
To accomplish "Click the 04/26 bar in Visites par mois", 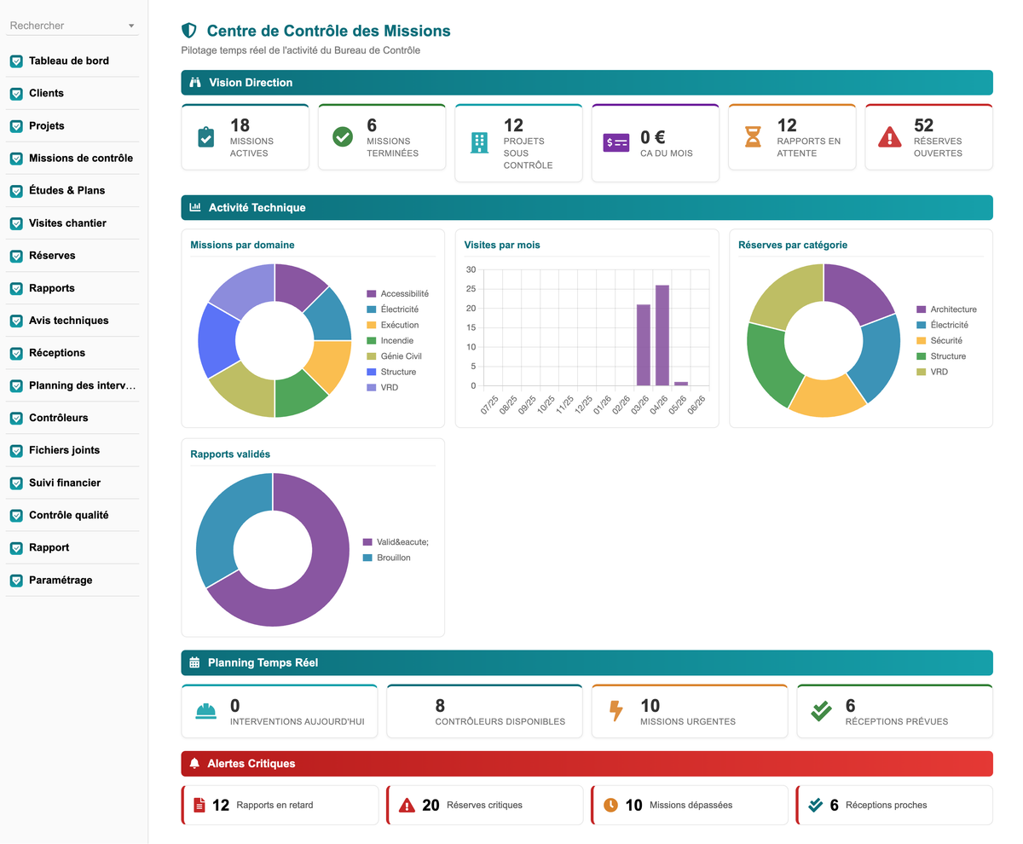I will [662, 335].
